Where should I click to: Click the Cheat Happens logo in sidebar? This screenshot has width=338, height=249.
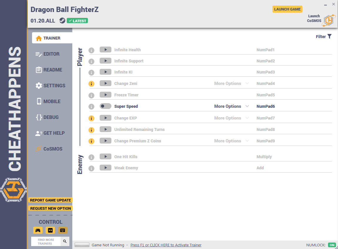(x=13, y=190)
